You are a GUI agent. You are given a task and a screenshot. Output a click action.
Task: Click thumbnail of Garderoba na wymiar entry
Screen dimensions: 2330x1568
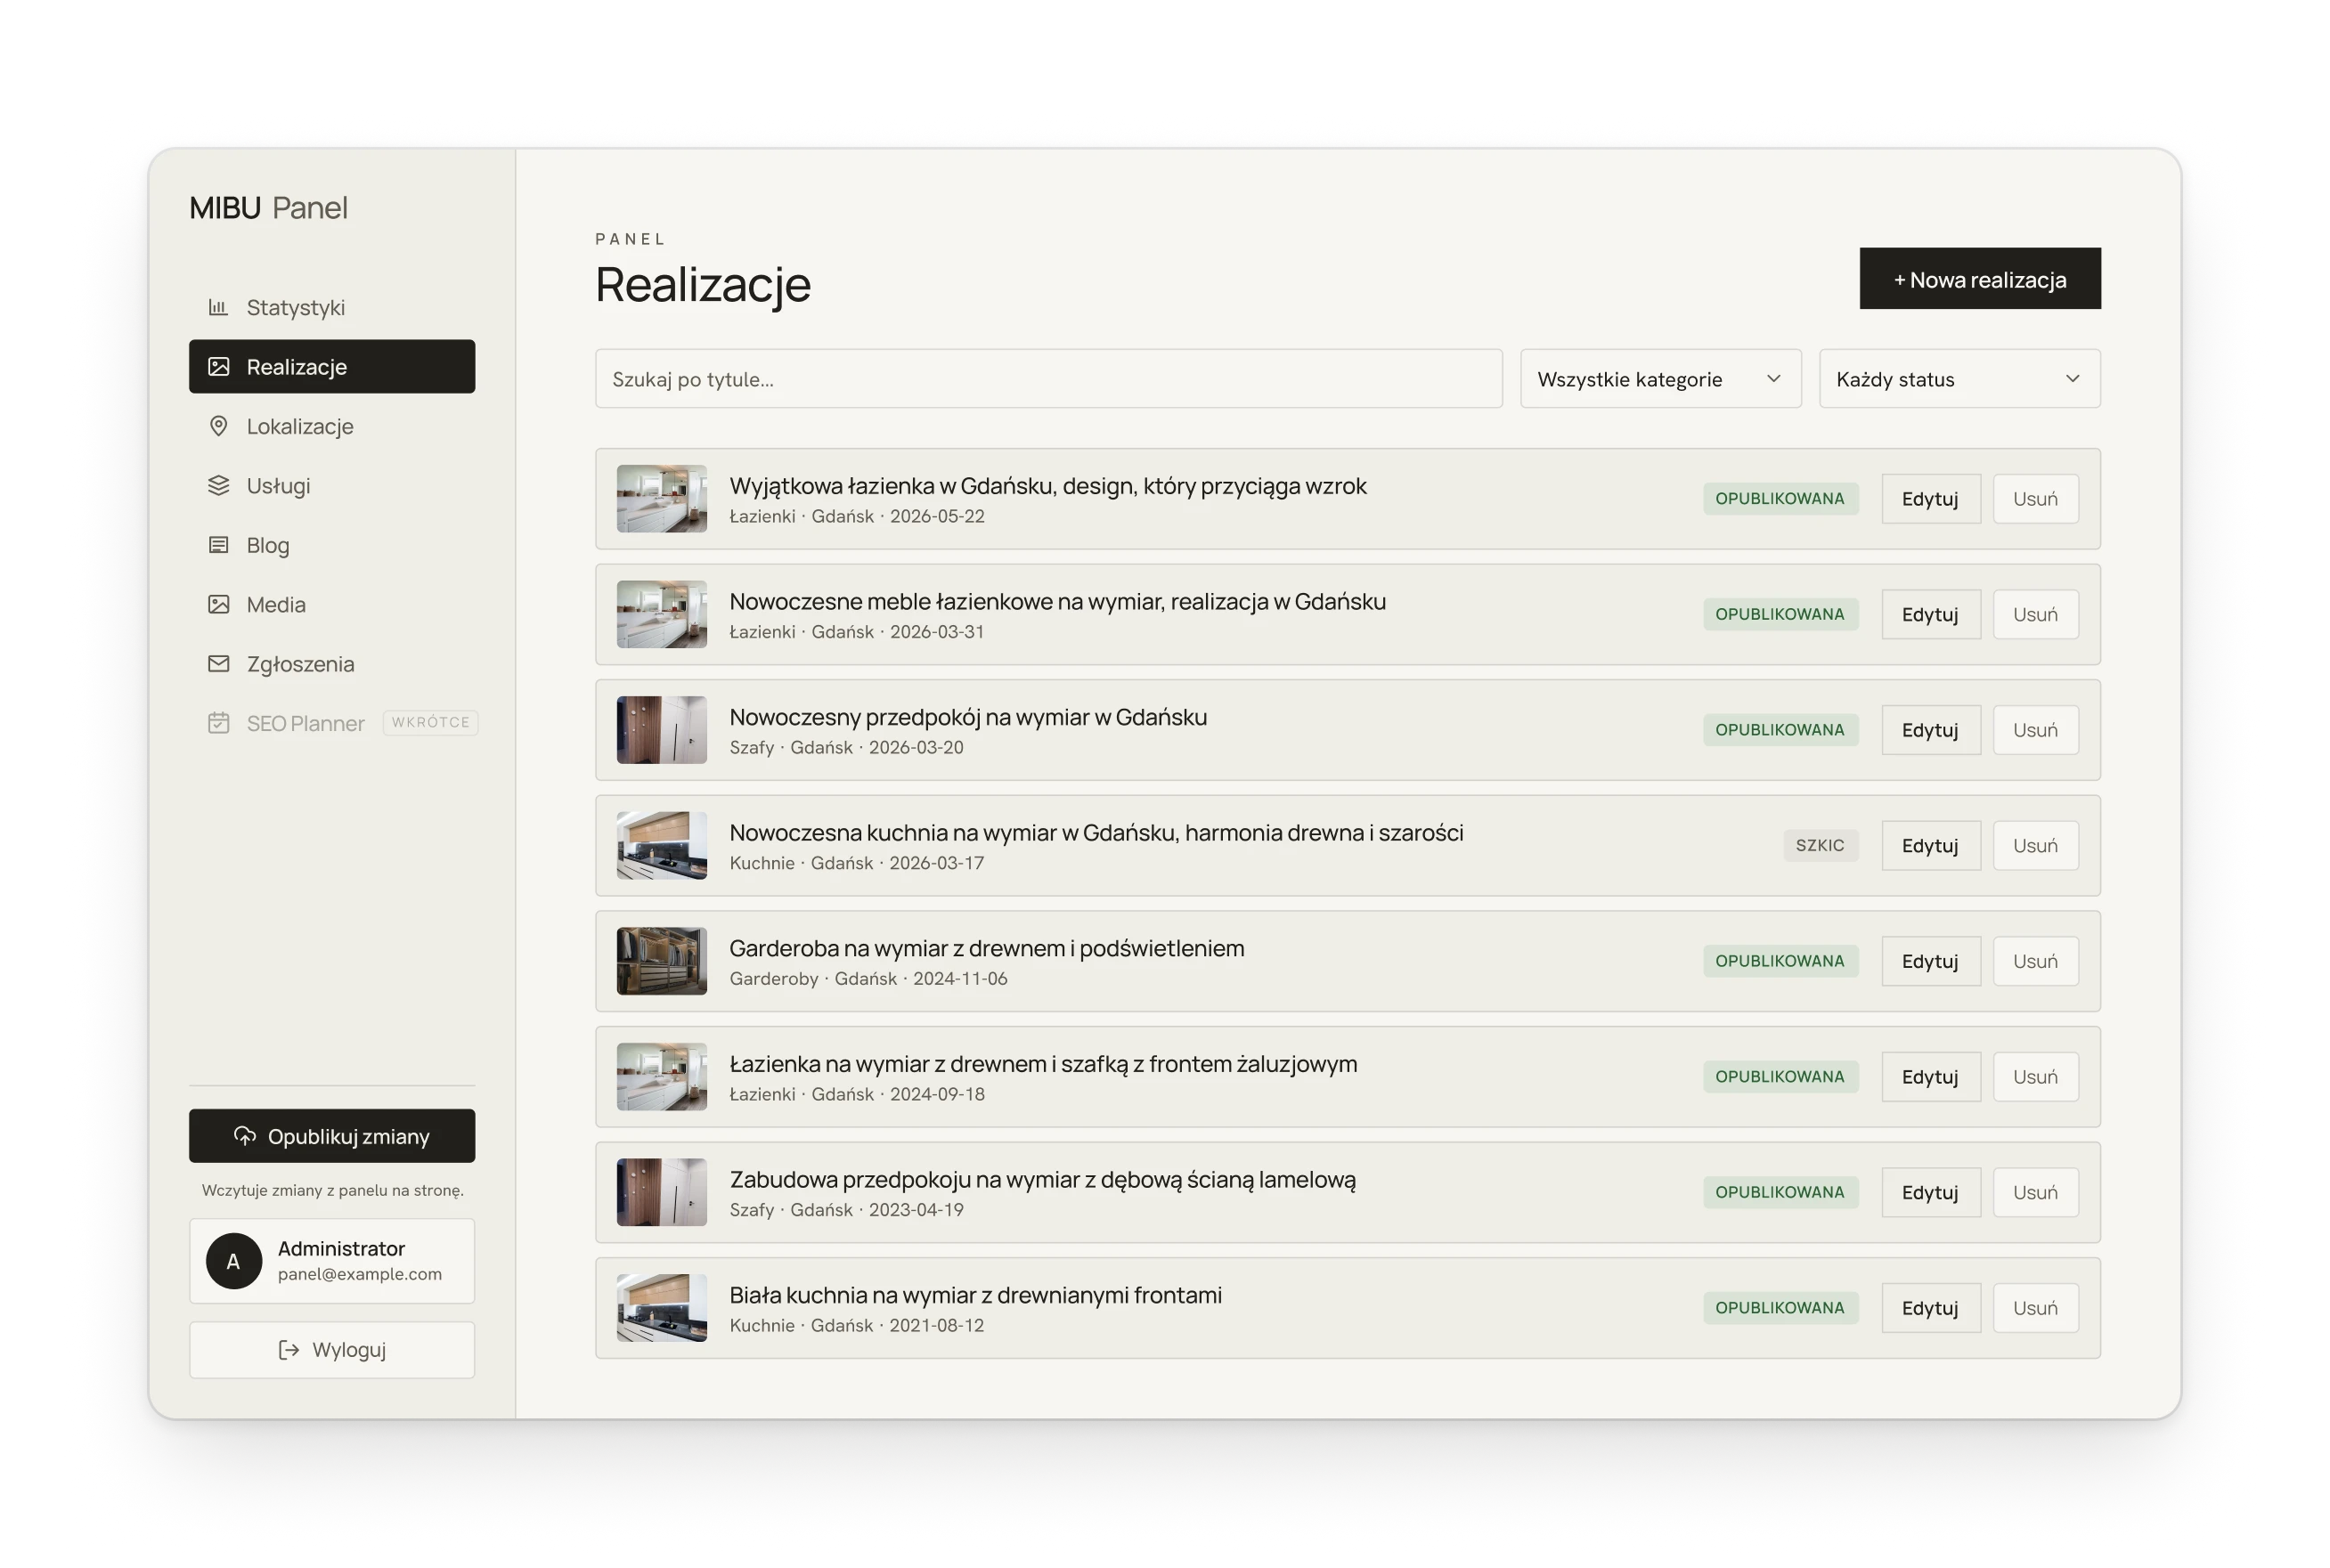click(661, 961)
